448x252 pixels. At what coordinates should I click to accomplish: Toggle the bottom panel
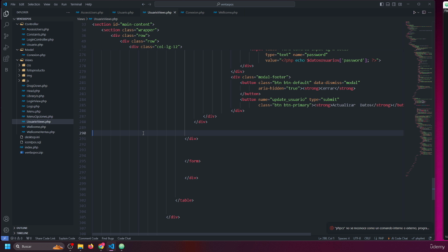pos(388,4)
